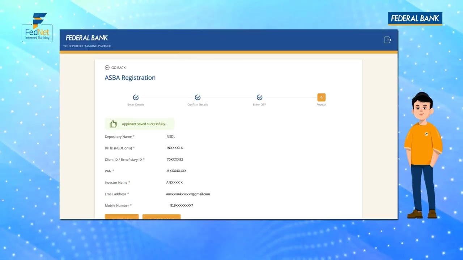Click 'Applicant saved successfully.' message
The image size is (463, 260).
click(144, 124)
